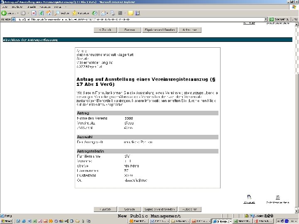Click the Antrag heading text in form
Image resolution: width=299 pixels, height=224 pixels.
83,113
